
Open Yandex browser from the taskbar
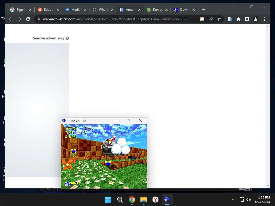[x=155, y=200]
